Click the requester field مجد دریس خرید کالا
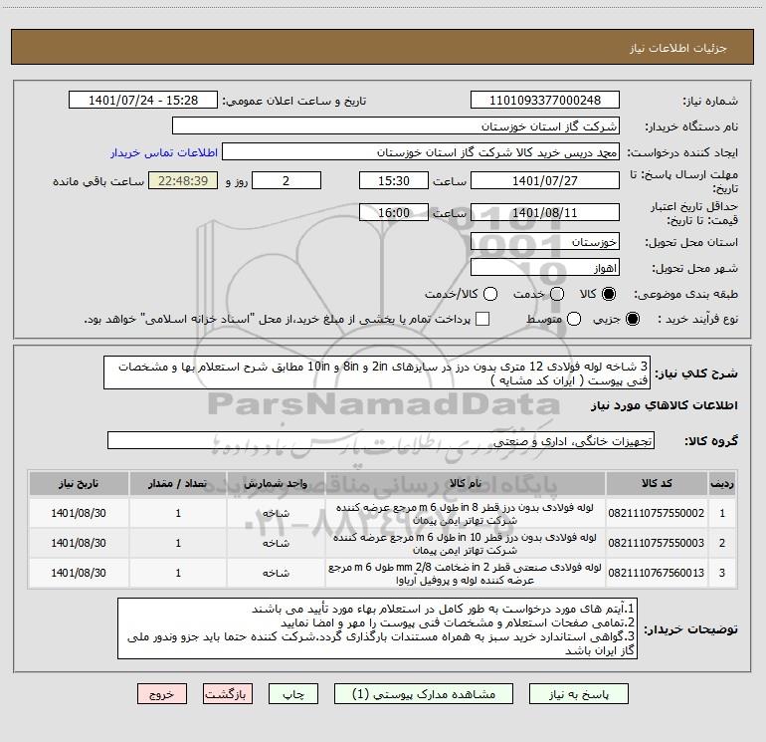The image size is (766, 742). 421,152
